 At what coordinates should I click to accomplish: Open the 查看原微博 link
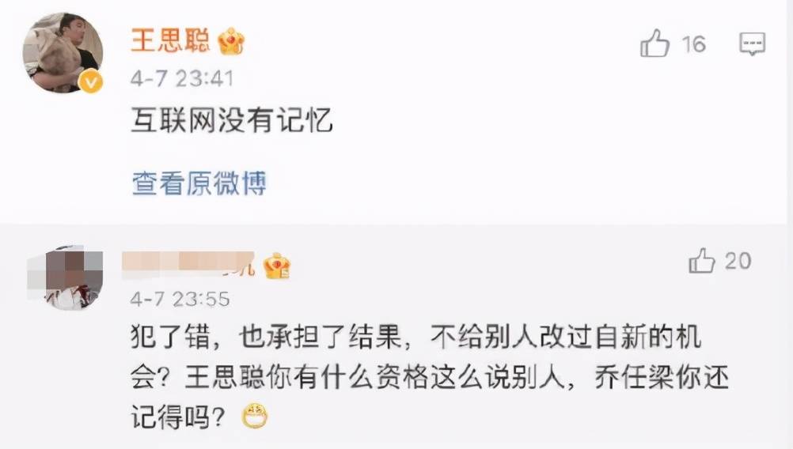(x=199, y=183)
